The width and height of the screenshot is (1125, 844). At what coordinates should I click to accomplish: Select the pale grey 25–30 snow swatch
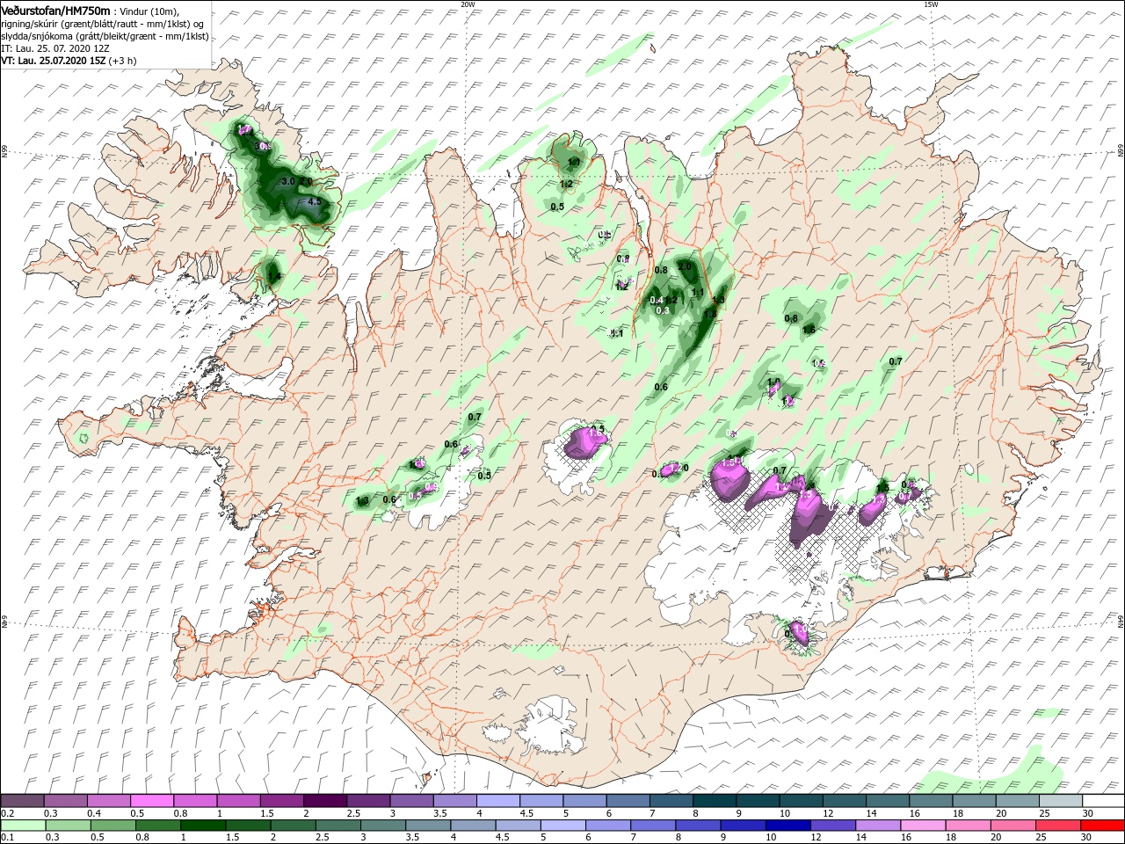(1060, 801)
